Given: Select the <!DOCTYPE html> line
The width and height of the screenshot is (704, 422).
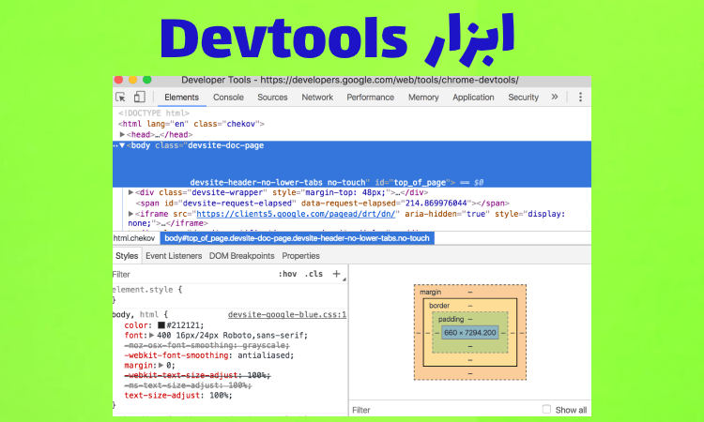Looking at the screenshot, I should (x=154, y=113).
